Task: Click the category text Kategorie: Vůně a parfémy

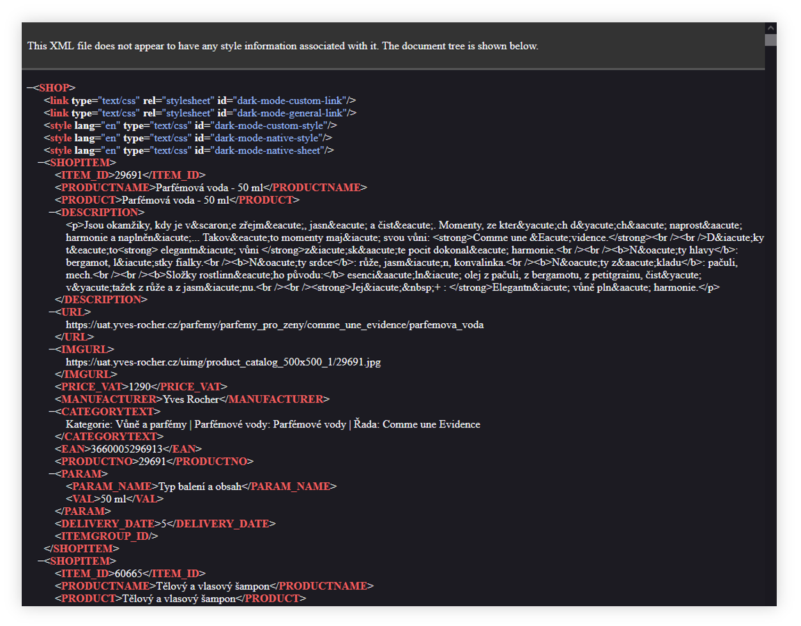Action: click(x=126, y=424)
